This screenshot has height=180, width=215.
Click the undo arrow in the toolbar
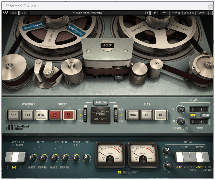pos(14,13)
